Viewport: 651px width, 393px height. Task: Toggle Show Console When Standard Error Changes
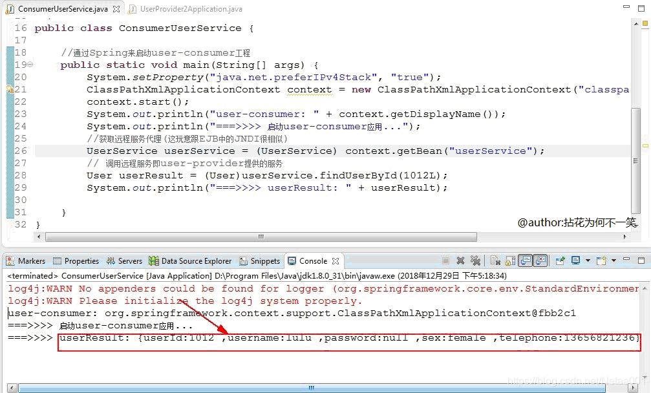tap(540, 260)
